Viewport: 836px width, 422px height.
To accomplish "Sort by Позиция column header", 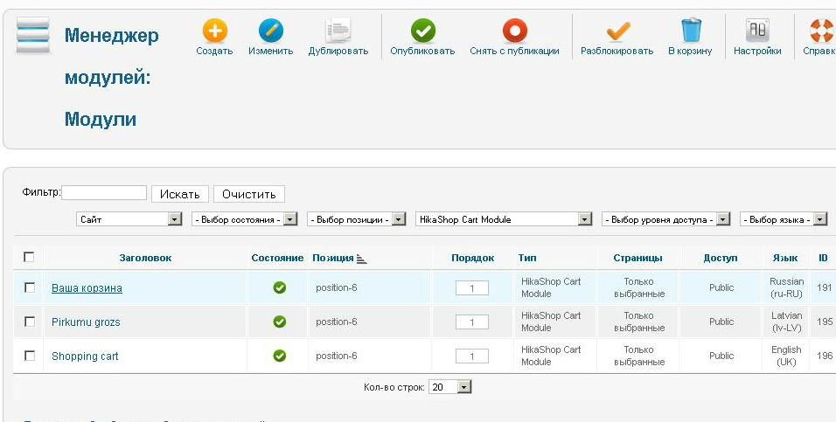I will pos(332,258).
